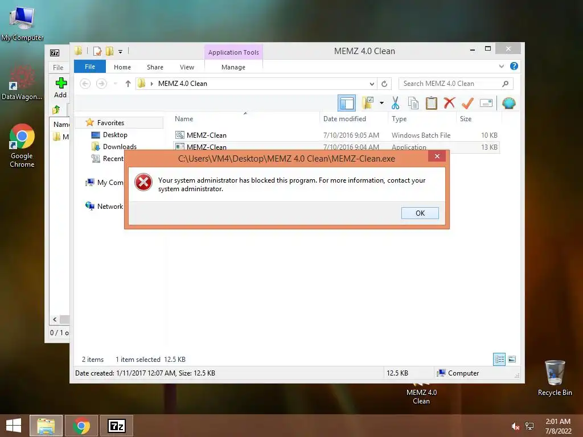
Task: Click the search magnifier icon
Action: pyautogui.click(x=505, y=84)
